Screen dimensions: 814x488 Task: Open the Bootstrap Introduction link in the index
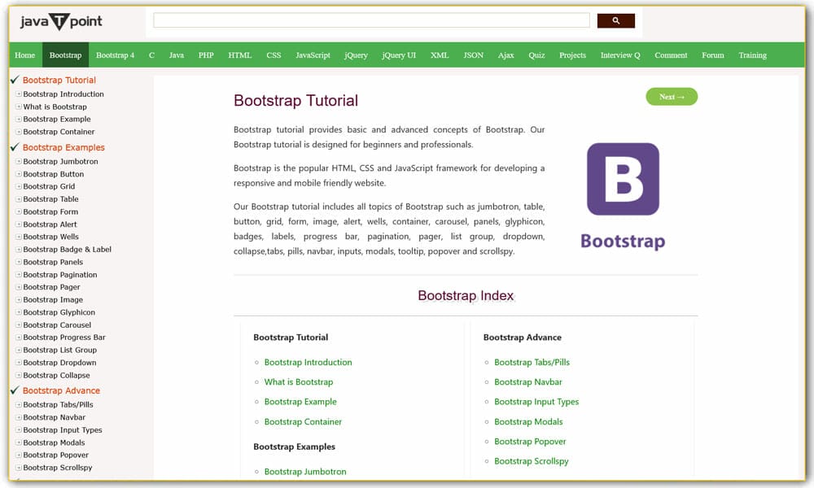[x=308, y=362]
